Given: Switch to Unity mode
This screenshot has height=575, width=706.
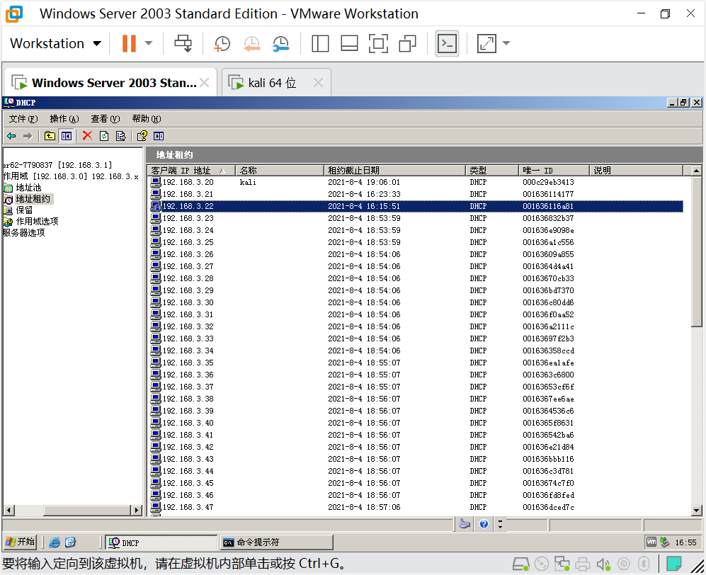Looking at the screenshot, I should coord(407,44).
